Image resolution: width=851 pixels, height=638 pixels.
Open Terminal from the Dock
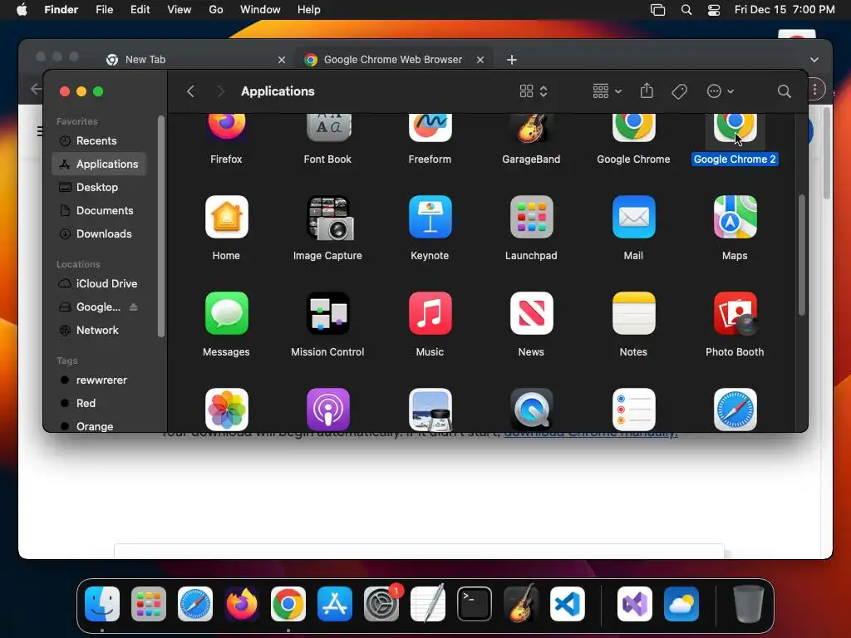475,604
